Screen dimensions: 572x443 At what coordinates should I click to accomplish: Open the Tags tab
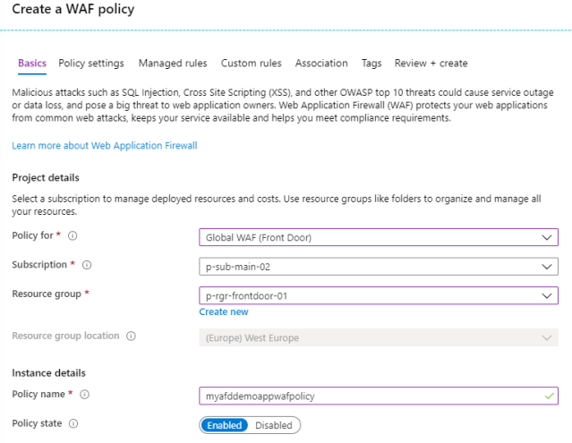371,64
